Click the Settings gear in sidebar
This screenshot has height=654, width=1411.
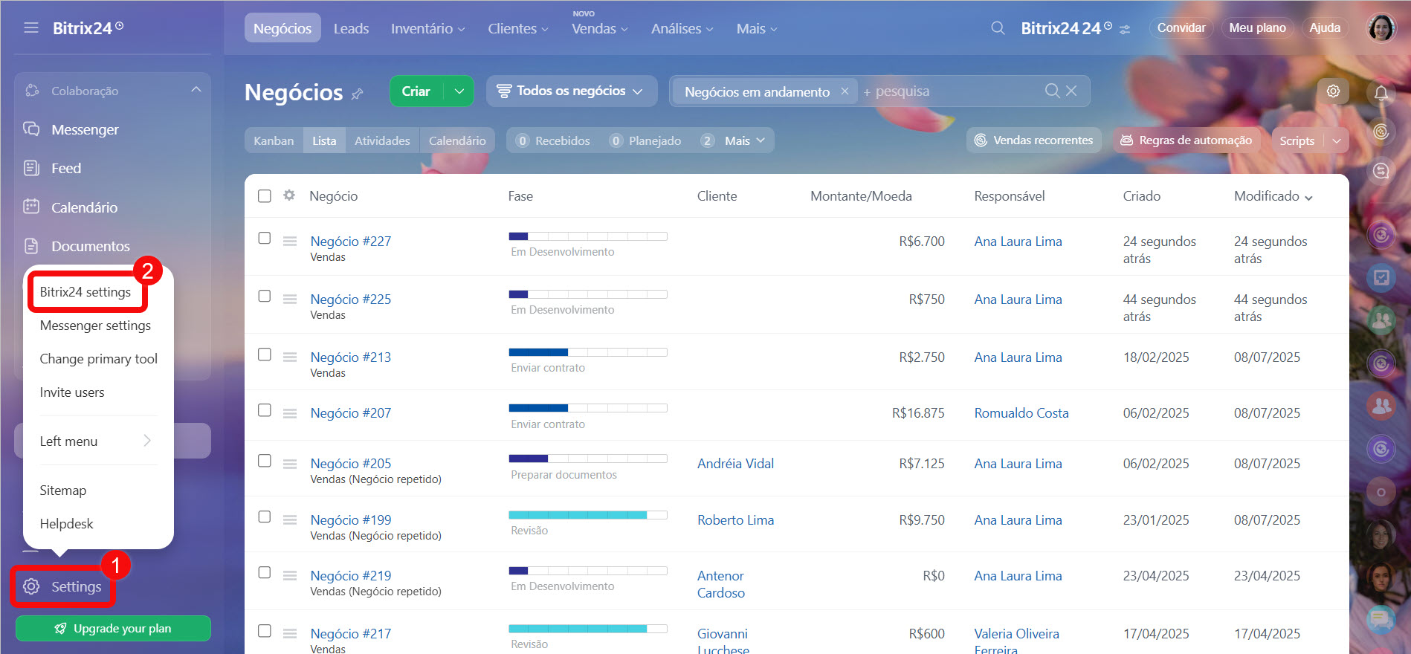point(31,586)
